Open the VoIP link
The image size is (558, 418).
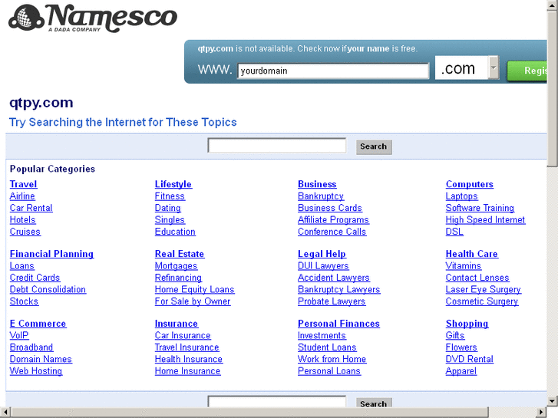click(x=19, y=335)
